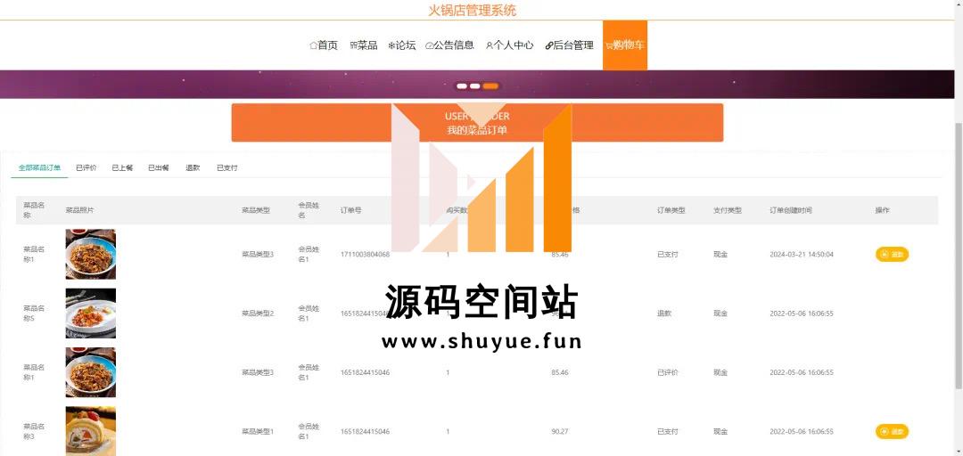Click the vertical page scrollbar thumb

[959, 255]
